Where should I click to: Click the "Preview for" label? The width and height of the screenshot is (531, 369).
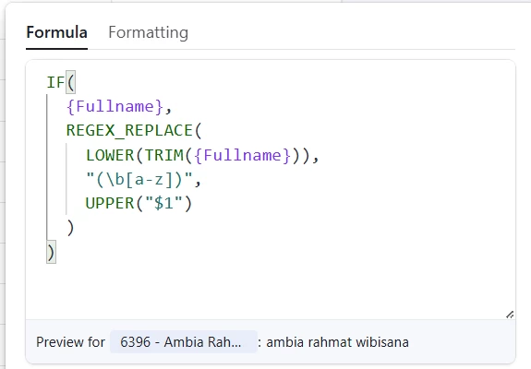click(70, 342)
